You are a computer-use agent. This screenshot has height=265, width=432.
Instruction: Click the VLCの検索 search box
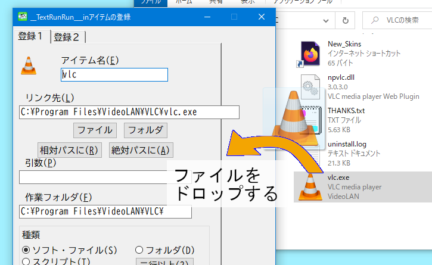[397, 20]
